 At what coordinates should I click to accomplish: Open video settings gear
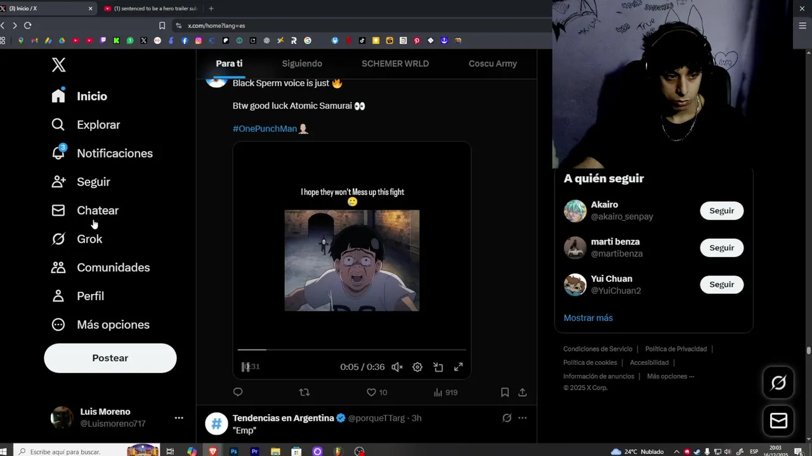pos(417,367)
